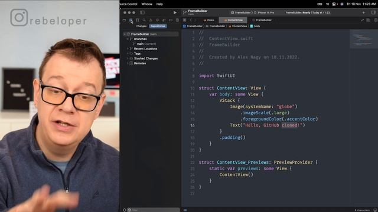378x212 pixels.
Task: Click the body symbol breadcrumb
Action: click(x=255, y=26)
